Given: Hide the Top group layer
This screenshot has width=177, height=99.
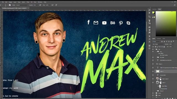Looking at the screenshot, I should [x=153, y=49].
